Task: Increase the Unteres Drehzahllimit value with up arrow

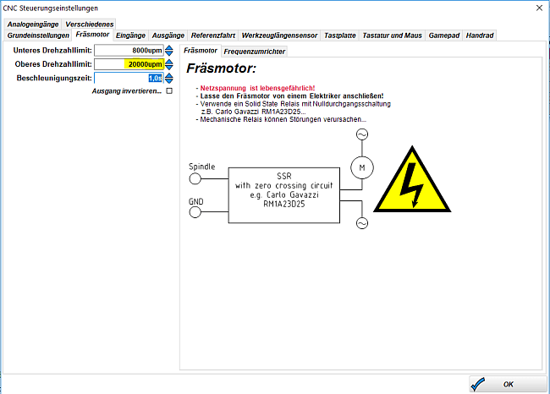Action: (169, 47)
